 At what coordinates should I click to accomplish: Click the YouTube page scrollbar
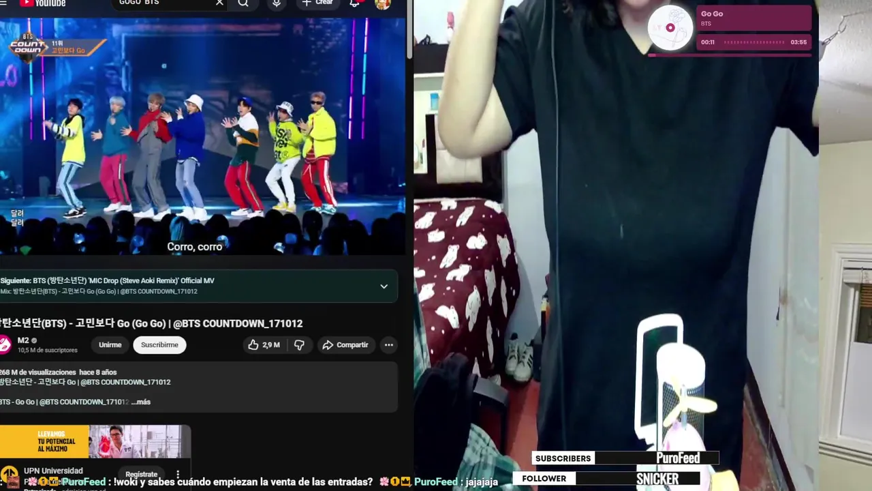[409, 31]
